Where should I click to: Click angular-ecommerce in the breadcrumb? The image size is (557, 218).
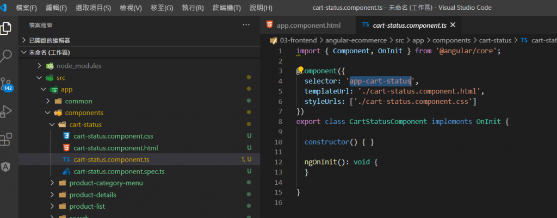click(x=356, y=40)
